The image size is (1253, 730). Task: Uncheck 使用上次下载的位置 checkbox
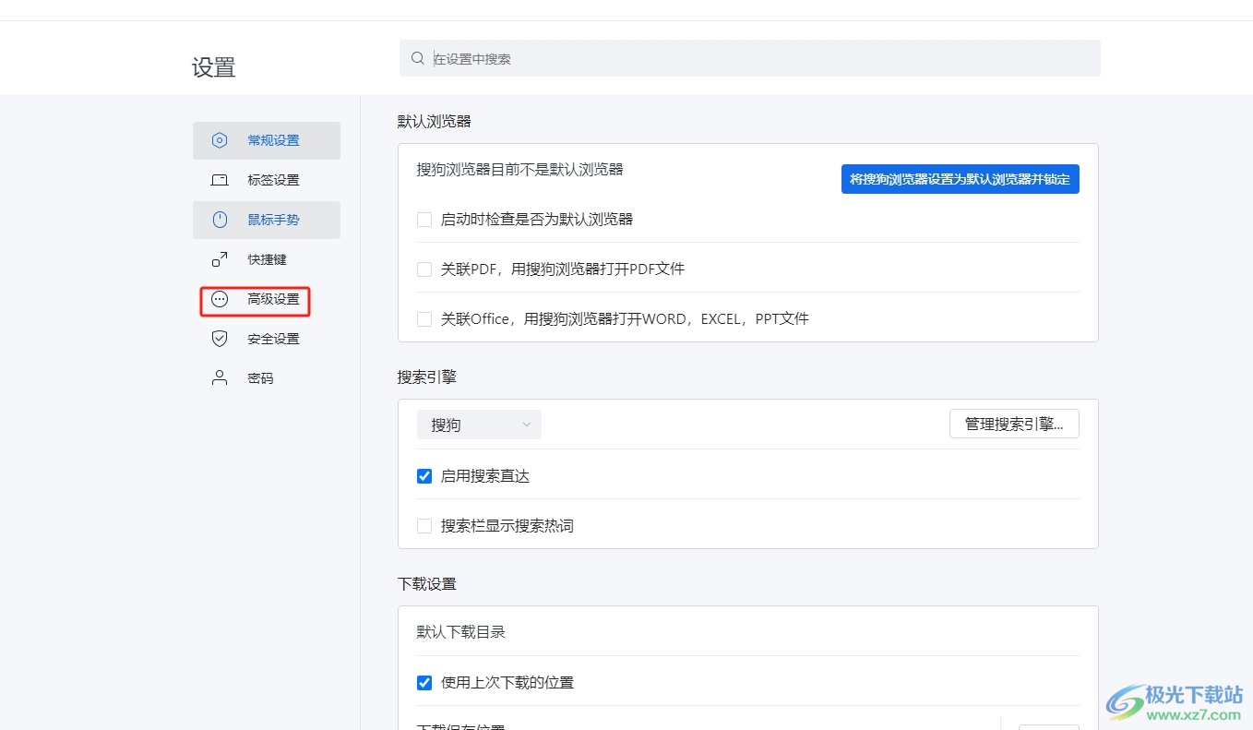[424, 683]
